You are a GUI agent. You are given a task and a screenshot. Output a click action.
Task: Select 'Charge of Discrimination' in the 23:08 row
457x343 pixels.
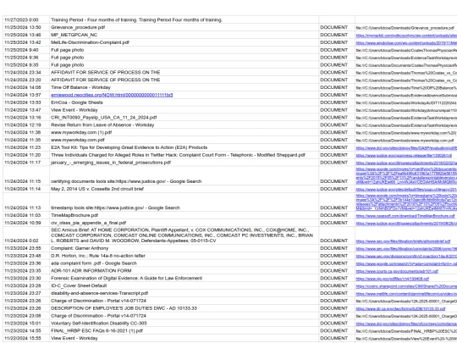coord(184,316)
